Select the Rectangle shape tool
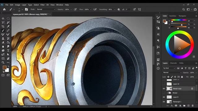This screenshot has height=111, width=198. tap(3, 59)
